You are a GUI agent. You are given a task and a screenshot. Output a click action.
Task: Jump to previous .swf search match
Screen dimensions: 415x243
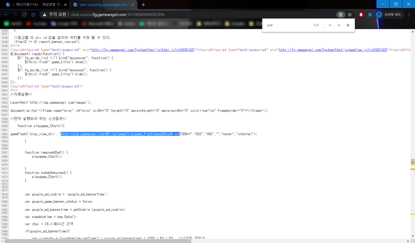pos(330,25)
